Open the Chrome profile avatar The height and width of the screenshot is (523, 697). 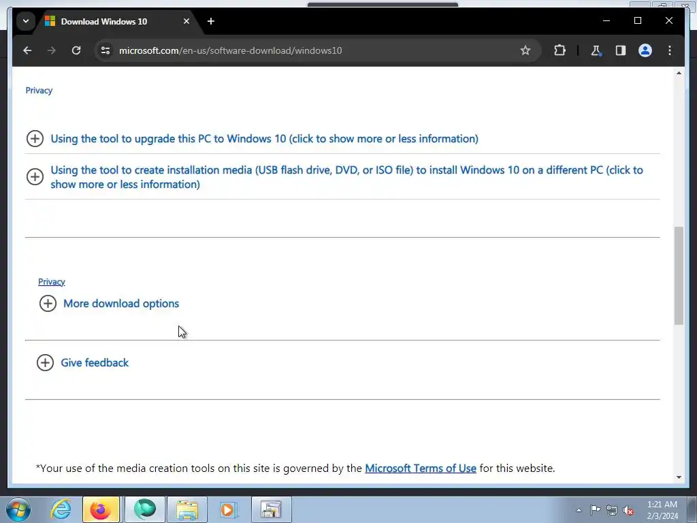[645, 50]
